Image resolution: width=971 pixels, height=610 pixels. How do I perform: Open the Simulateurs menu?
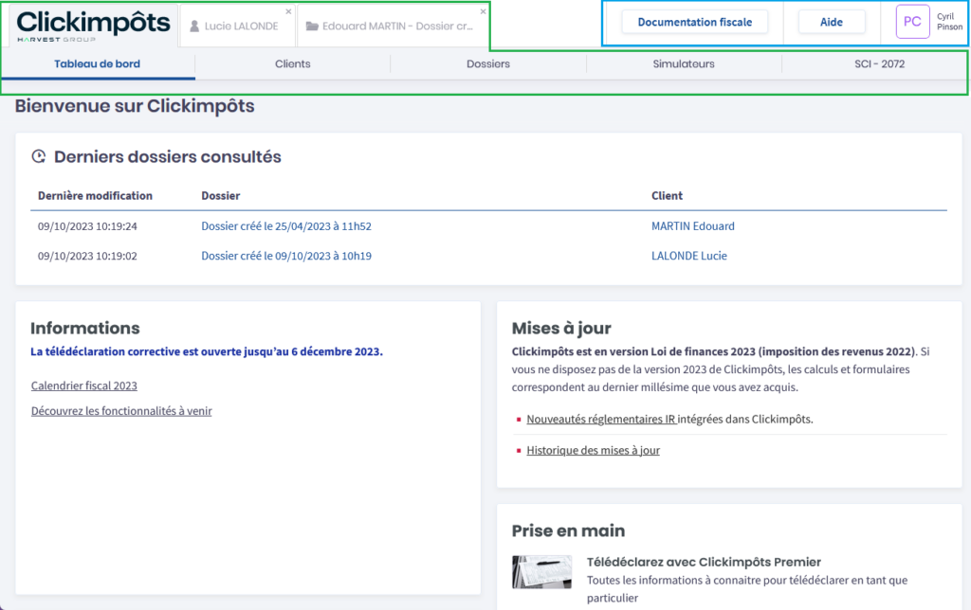[683, 64]
